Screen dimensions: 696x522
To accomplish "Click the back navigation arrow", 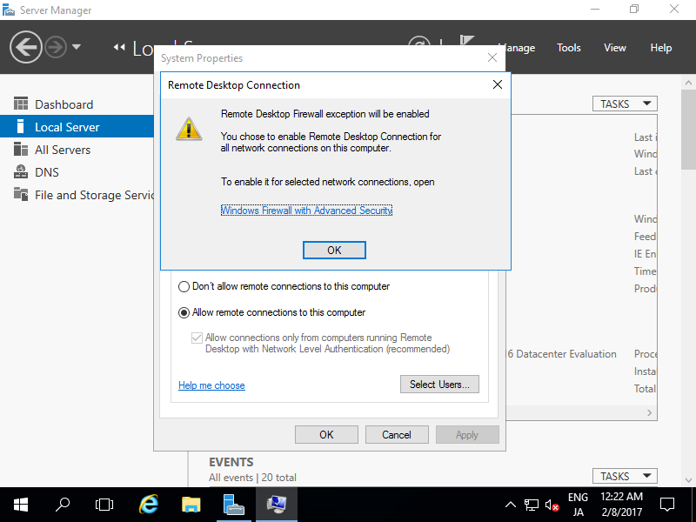I will tap(26, 46).
